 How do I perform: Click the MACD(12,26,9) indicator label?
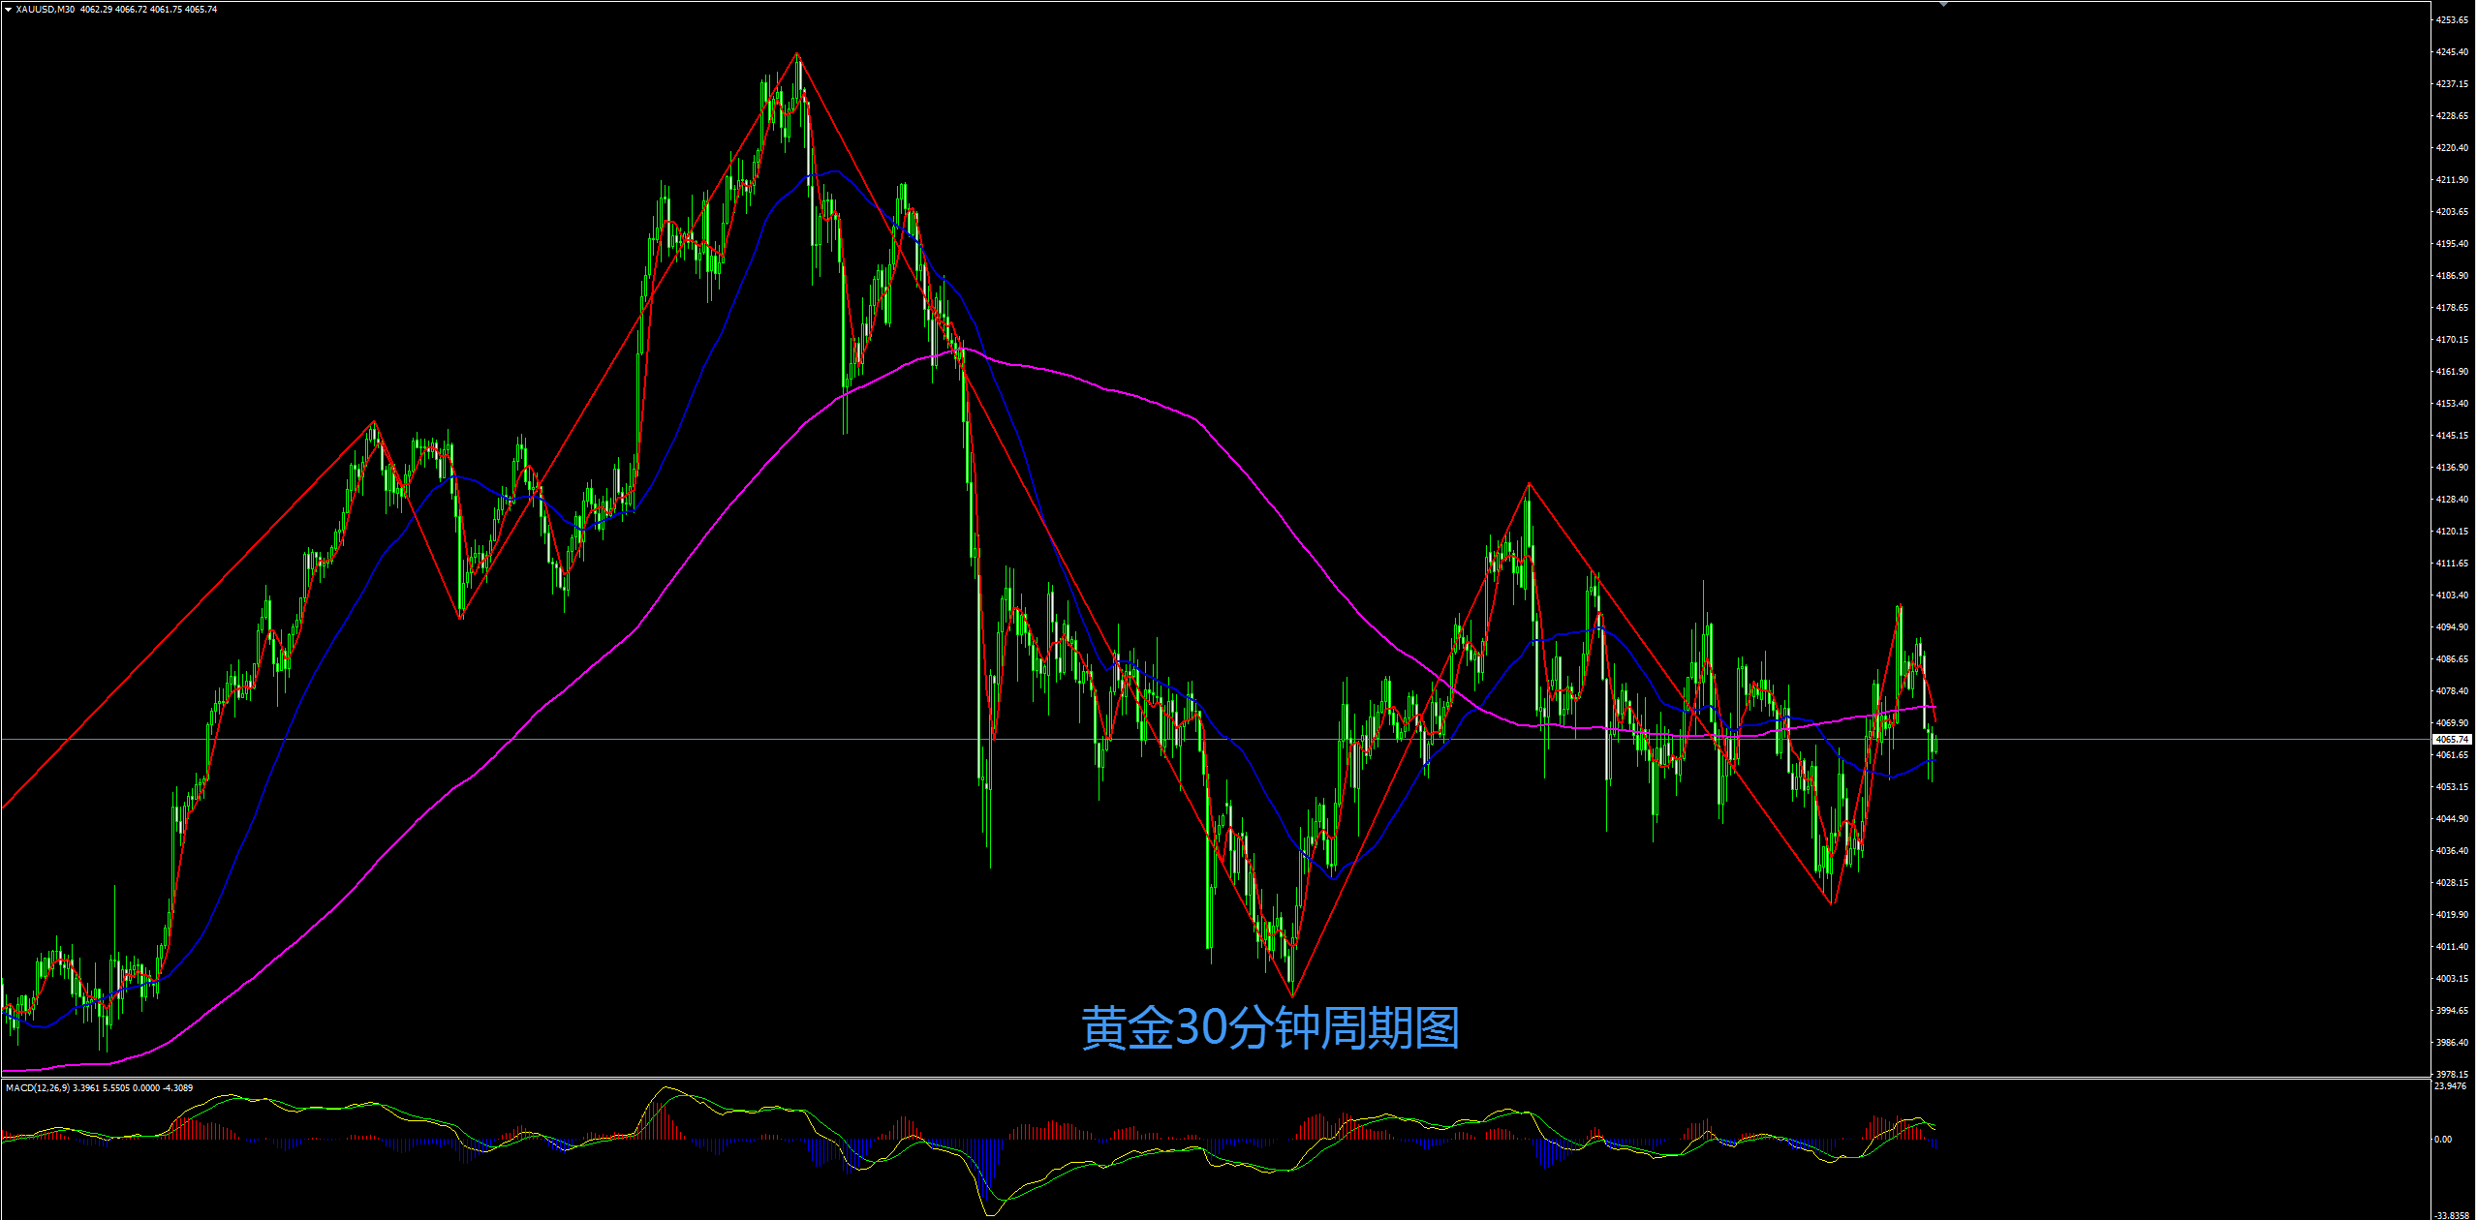(x=37, y=1088)
